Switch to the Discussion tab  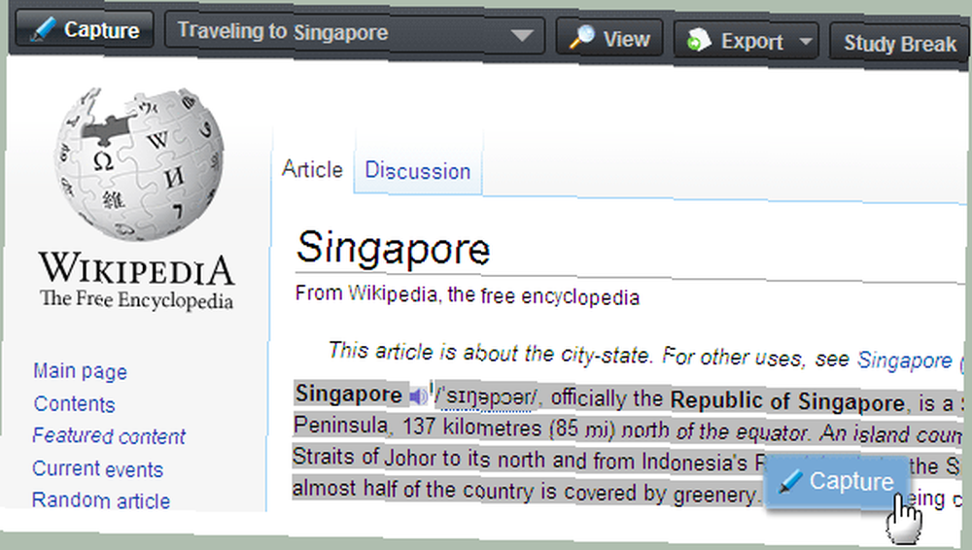(x=418, y=170)
